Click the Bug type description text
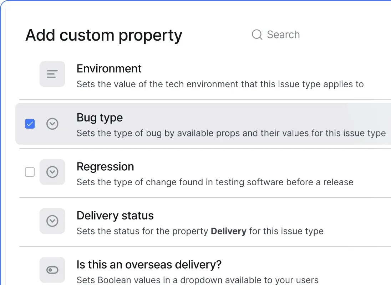 click(231, 133)
